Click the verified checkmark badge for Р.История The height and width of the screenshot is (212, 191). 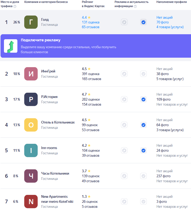coord(143,99)
